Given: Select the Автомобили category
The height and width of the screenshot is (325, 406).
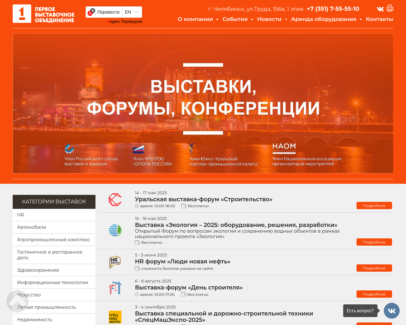Looking at the screenshot, I should [x=54, y=227].
